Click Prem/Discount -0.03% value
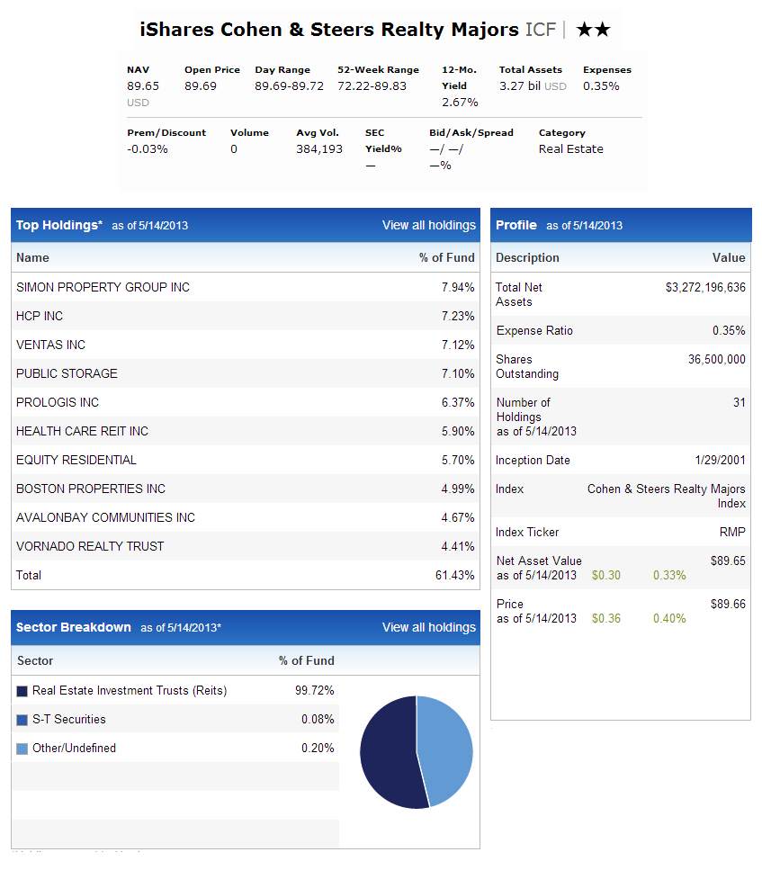This screenshot has height=870, width=762. 147,149
